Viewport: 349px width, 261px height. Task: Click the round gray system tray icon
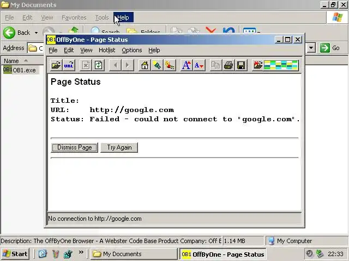(x=309, y=253)
